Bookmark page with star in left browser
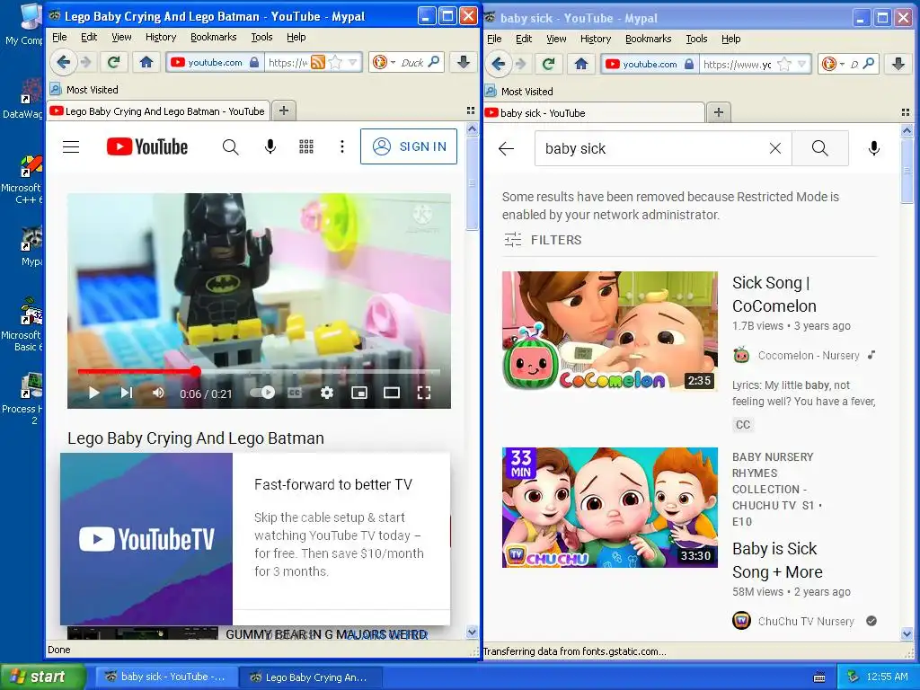This screenshot has width=920, height=690. [335, 62]
